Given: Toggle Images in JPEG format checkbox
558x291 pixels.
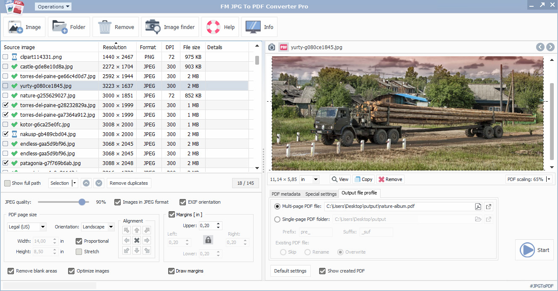Looking at the screenshot, I should [x=117, y=202].
